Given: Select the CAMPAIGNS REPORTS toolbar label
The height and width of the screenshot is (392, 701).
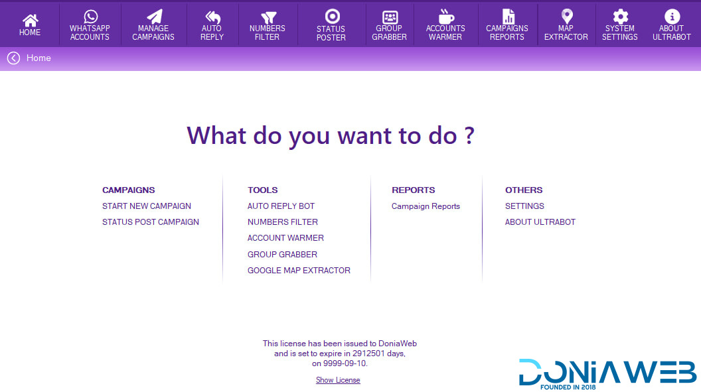Looking at the screenshot, I should pos(507,33).
